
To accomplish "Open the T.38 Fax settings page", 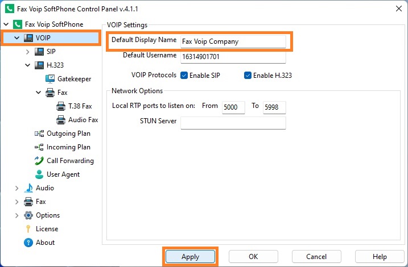I will point(80,106).
